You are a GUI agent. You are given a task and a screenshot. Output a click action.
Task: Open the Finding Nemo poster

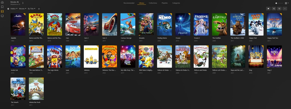[x=165, y=24]
